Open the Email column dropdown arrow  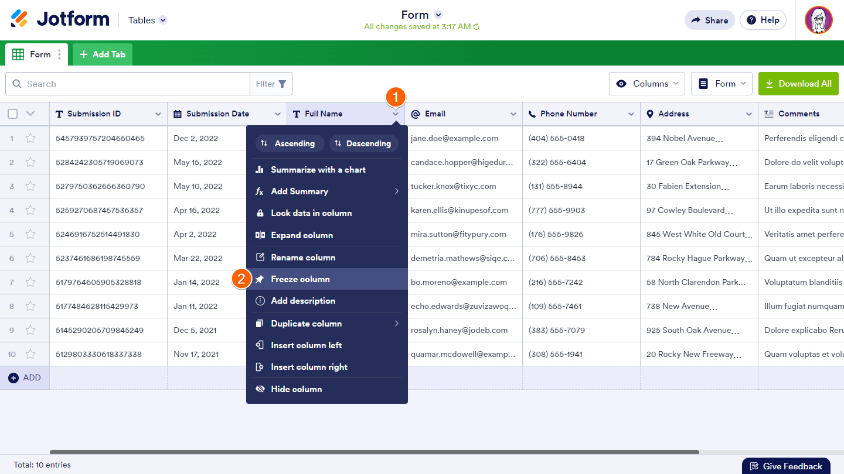pos(513,114)
